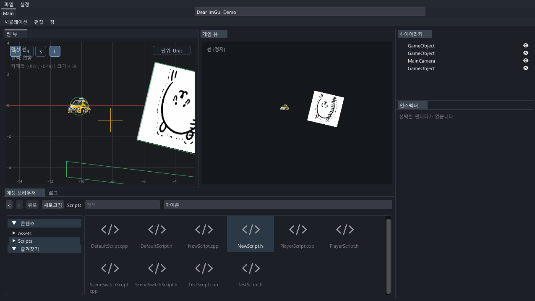Image resolution: width=535 pixels, height=301 pixels.
Task: Select the 하이어라키 tab
Action: (415, 34)
